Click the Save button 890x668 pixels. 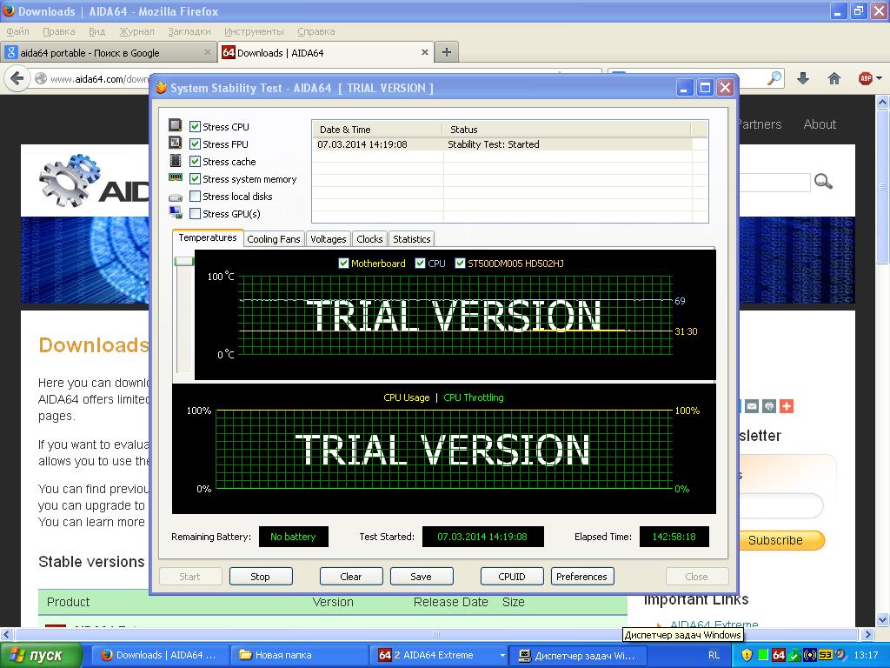422,577
